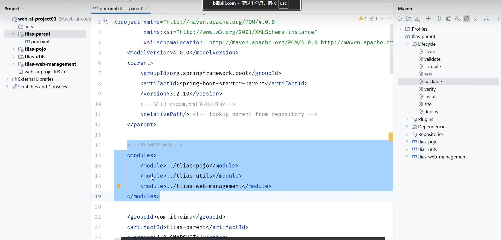Select package lifecycle goal
The image size is (501, 240).
[448, 82]
